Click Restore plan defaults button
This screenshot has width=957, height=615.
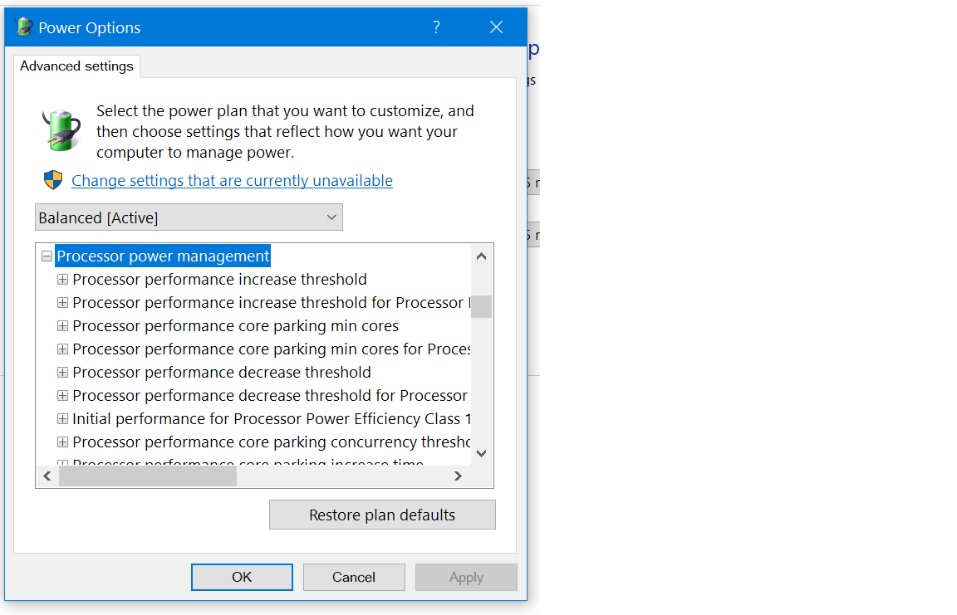click(x=382, y=515)
